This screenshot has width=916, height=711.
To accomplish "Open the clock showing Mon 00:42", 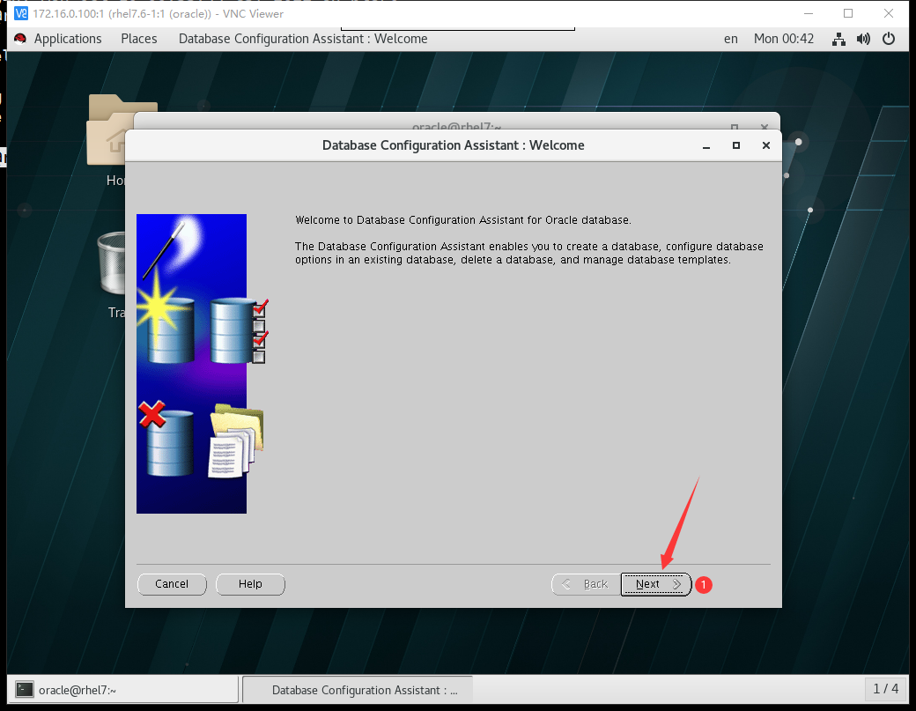I will (783, 39).
